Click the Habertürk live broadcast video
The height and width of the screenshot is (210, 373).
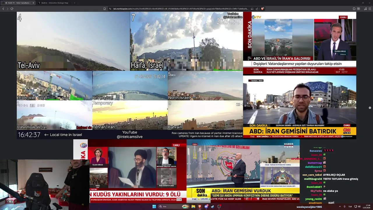coord(243,171)
